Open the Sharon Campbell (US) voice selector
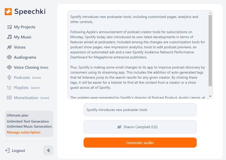Image resolution: width=226 pixels, height=160 pixels. [x=140, y=127]
